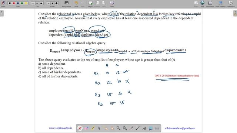Viewport: 237px width, 133px height.
Task: Click answer option 'a) some dependent.'
Action: (52, 64)
